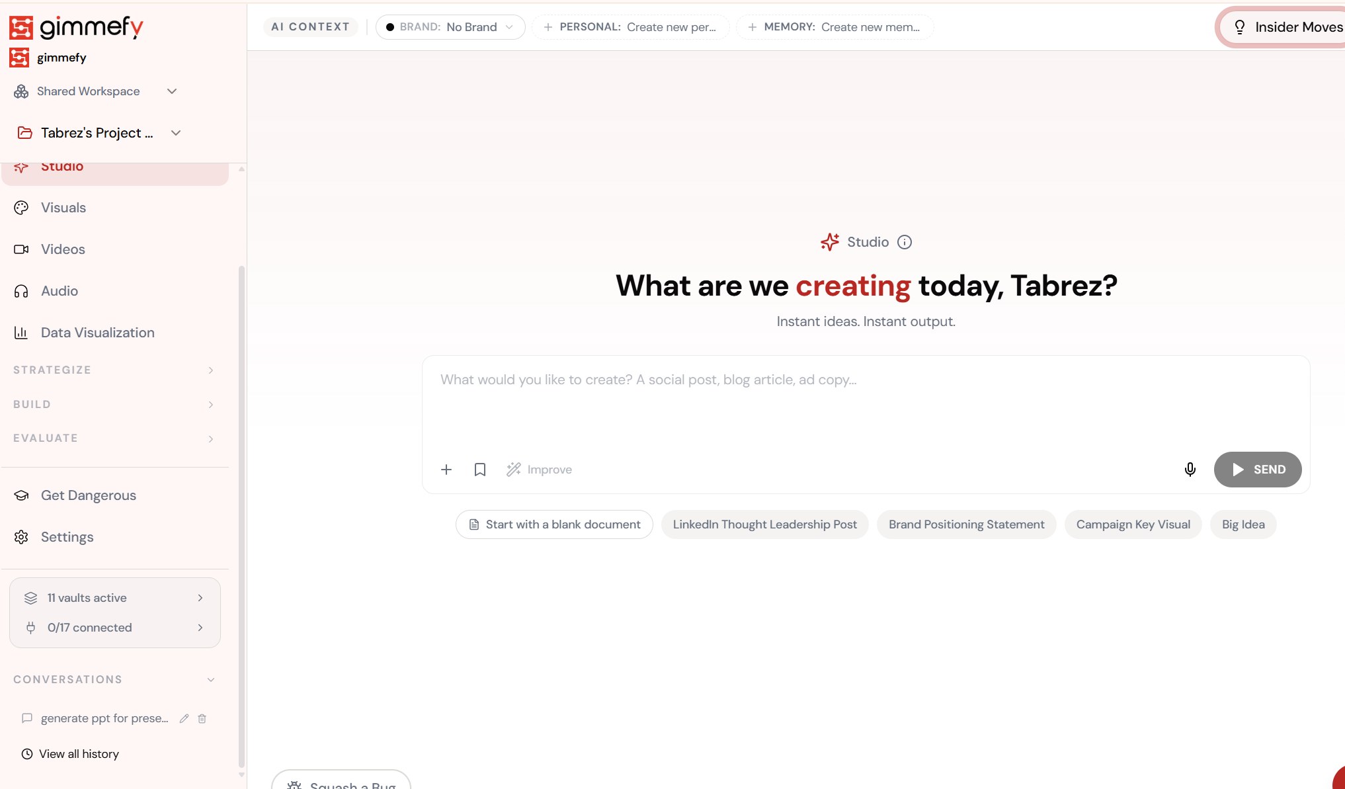Switch to the AI CONTEXT tab

pos(310,26)
